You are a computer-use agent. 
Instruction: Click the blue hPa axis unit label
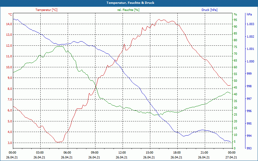point(249,14)
